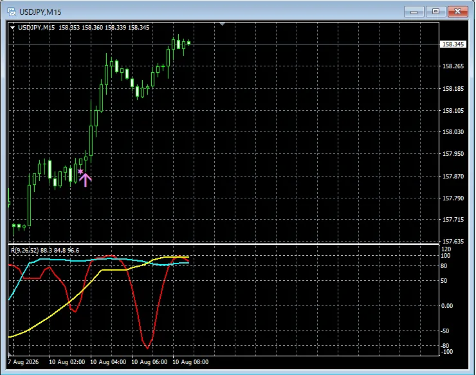Click the 158.030 price scale label
The height and width of the screenshot is (375, 476).
[x=453, y=132]
